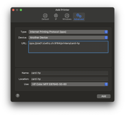Viewport: 125px width, 116px height.
Task: Close the Add Printer window
Action: (13, 10)
